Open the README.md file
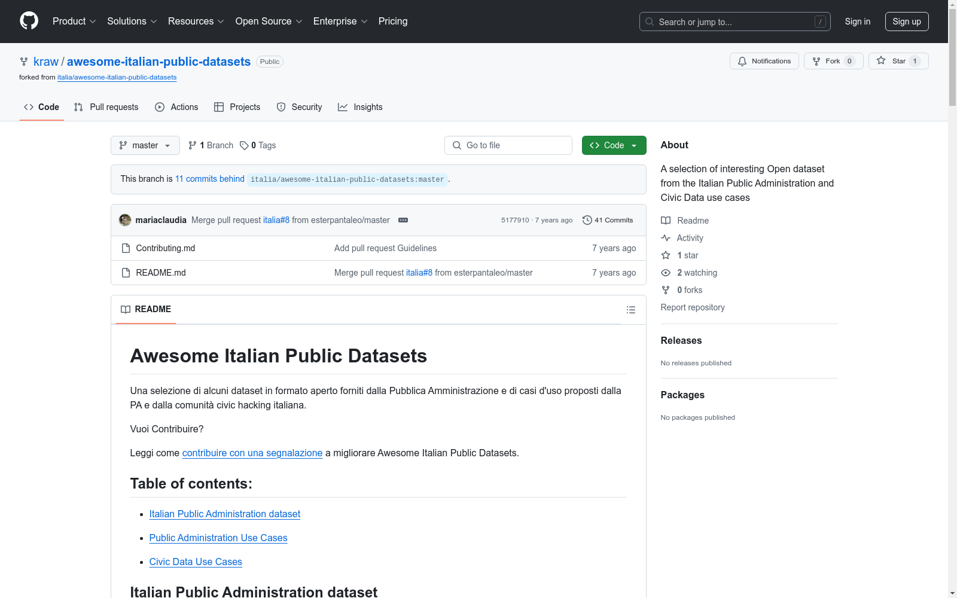The height and width of the screenshot is (598, 957). [161, 273]
